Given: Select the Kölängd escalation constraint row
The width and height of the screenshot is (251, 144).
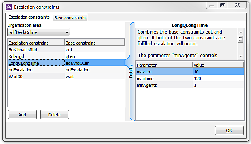Looking at the screenshot, I should 66,56.
